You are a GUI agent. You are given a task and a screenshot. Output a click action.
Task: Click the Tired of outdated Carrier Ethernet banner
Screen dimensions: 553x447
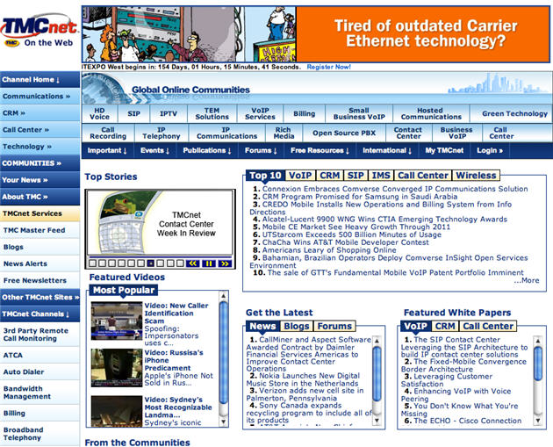[418, 32]
